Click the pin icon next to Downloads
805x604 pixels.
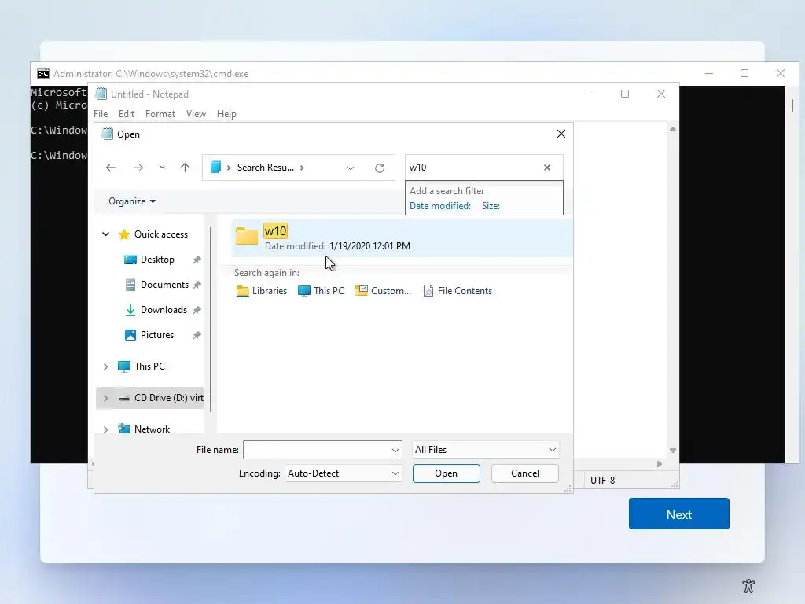(x=197, y=310)
